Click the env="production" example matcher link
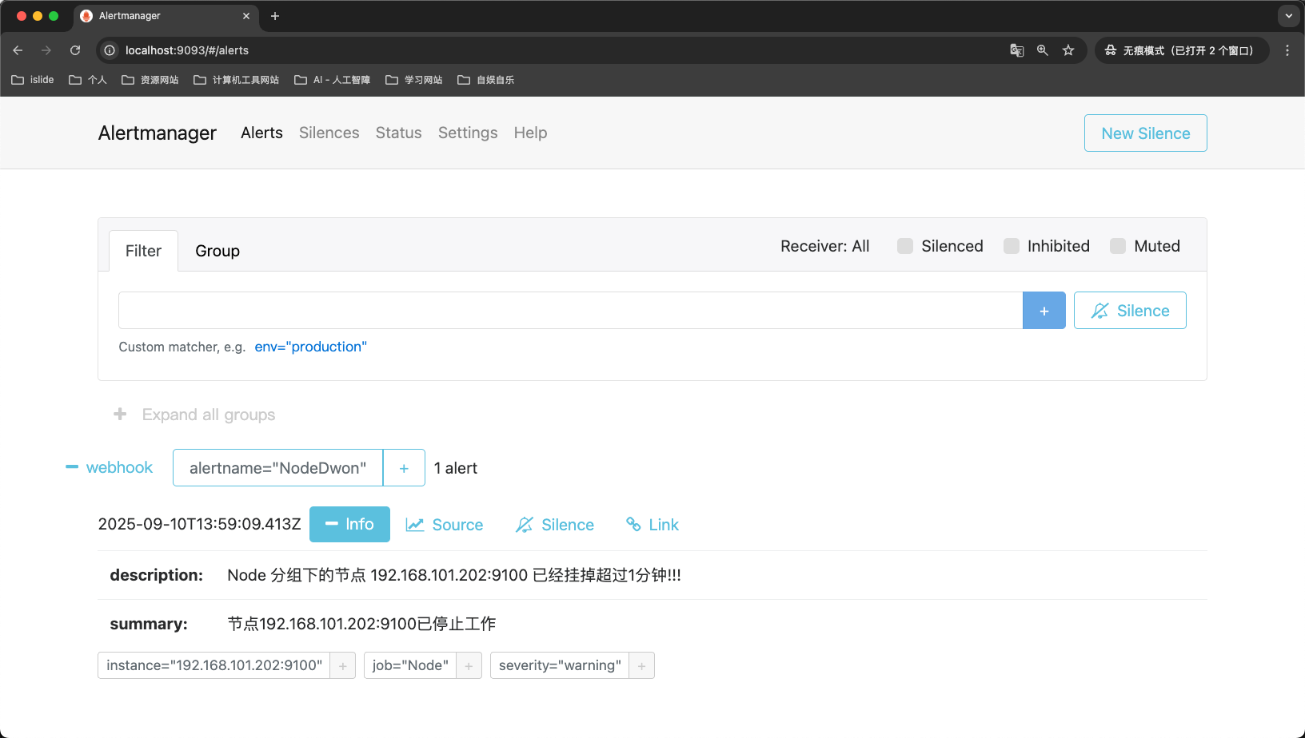Screen dimensions: 1305x738 [x=310, y=346]
